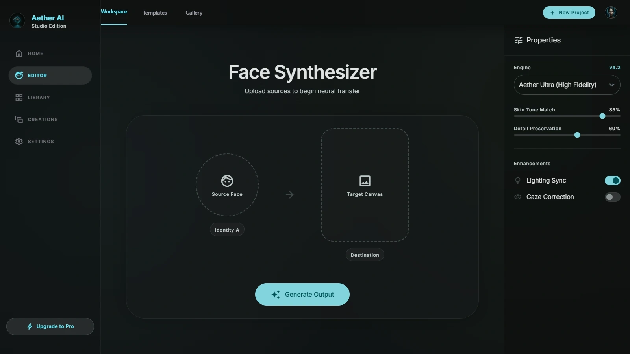630x354 pixels.
Task: Click the Generate Output button
Action: click(x=302, y=295)
